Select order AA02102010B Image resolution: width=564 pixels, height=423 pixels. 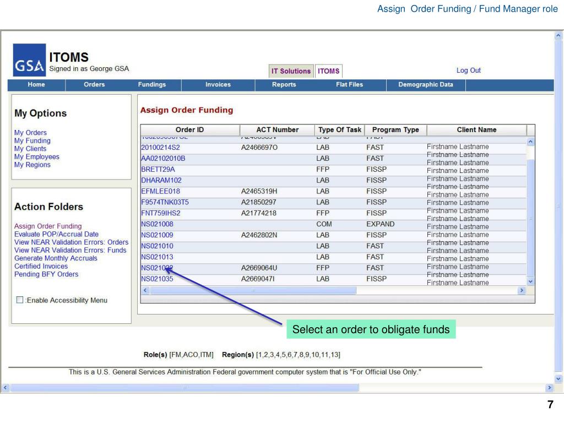163,158
